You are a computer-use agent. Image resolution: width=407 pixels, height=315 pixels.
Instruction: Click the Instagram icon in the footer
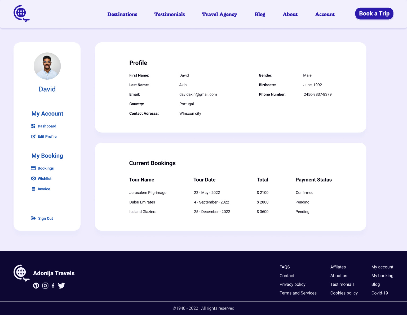(x=45, y=286)
